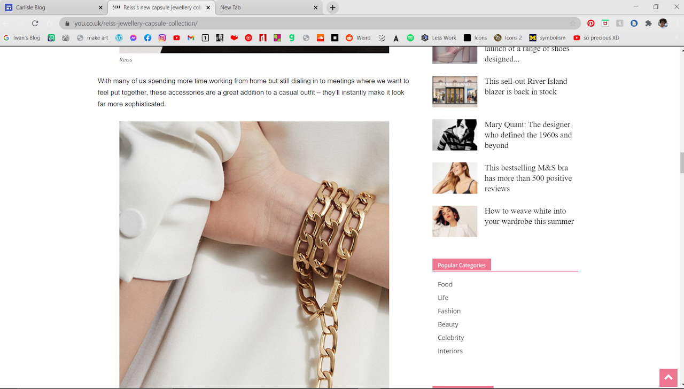684x389 pixels.
Task: Open the SoundCloud bookmark
Action: point(321,38)
